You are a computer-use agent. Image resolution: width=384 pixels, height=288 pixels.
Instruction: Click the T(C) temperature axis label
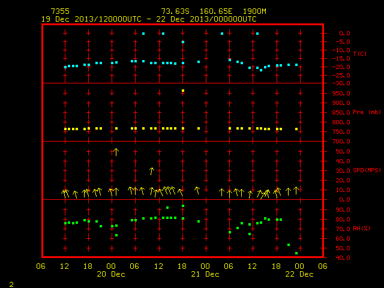pyautogui.click(x=360, y=53)
